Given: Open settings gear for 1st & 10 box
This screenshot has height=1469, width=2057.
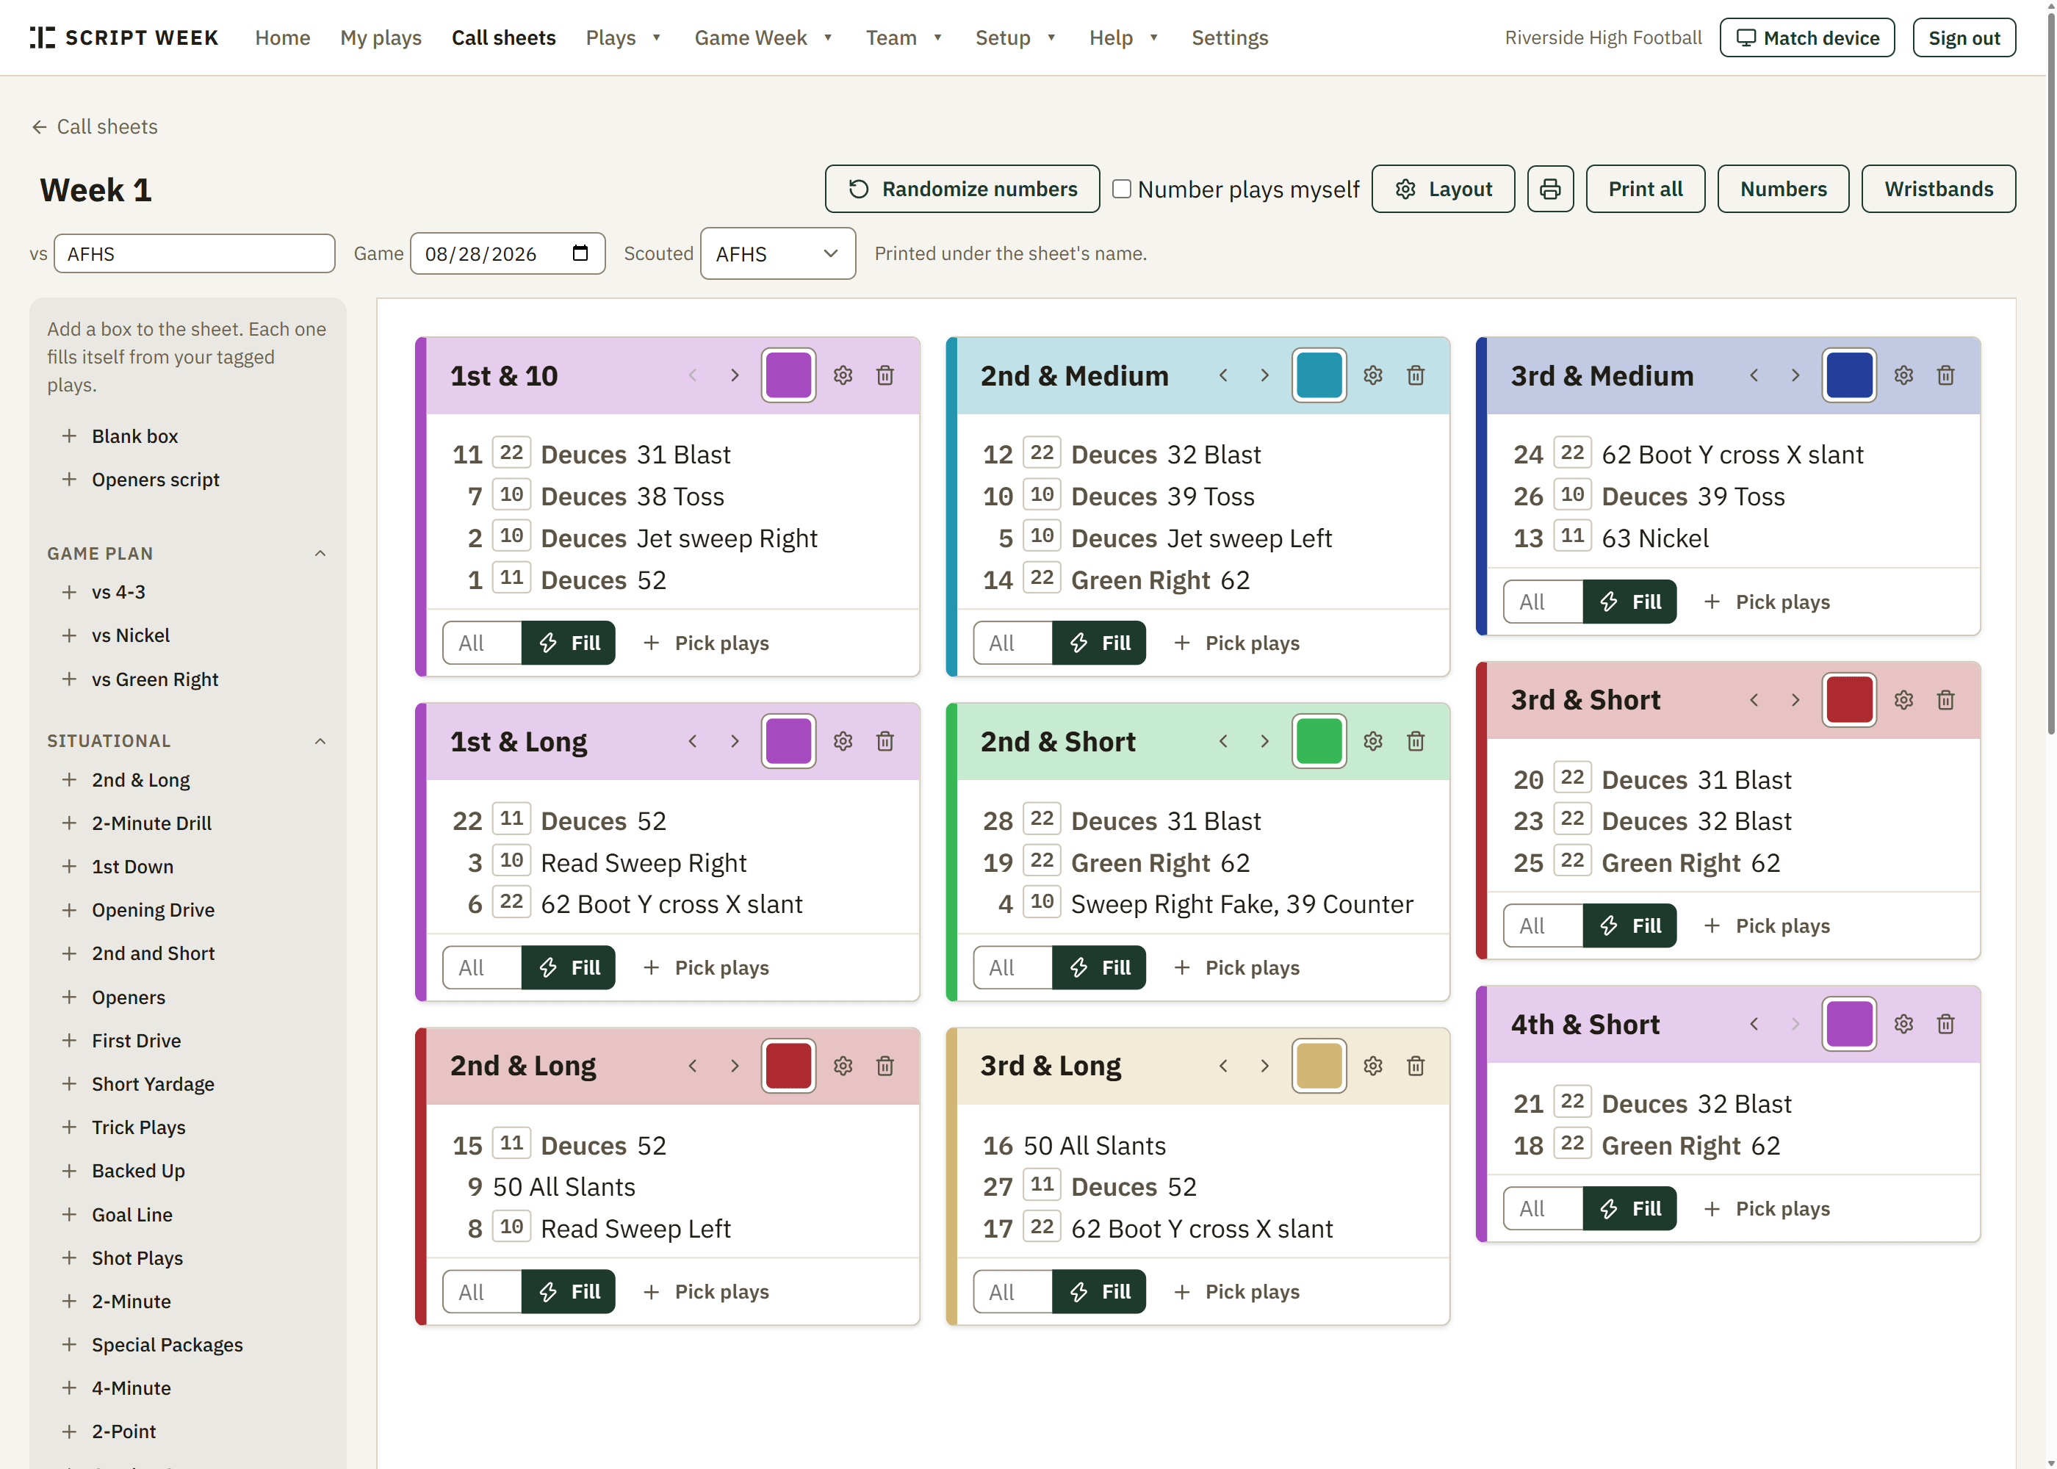Looking at the screenshot, I should click(843, 375).
